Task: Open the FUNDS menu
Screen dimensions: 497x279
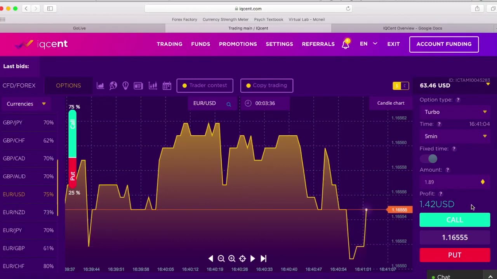Action: click(200, 44)
